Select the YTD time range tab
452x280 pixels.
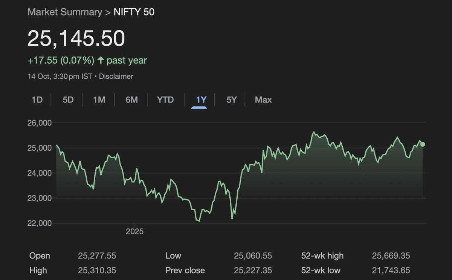165,100
